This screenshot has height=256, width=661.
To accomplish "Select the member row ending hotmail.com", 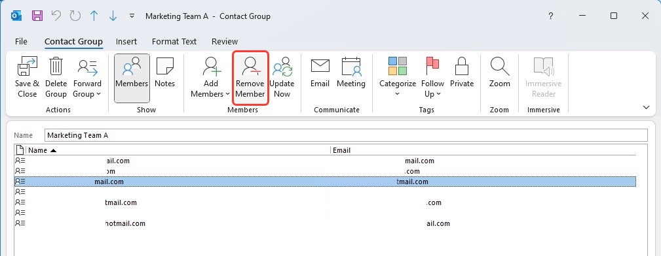I will (325, 223).
